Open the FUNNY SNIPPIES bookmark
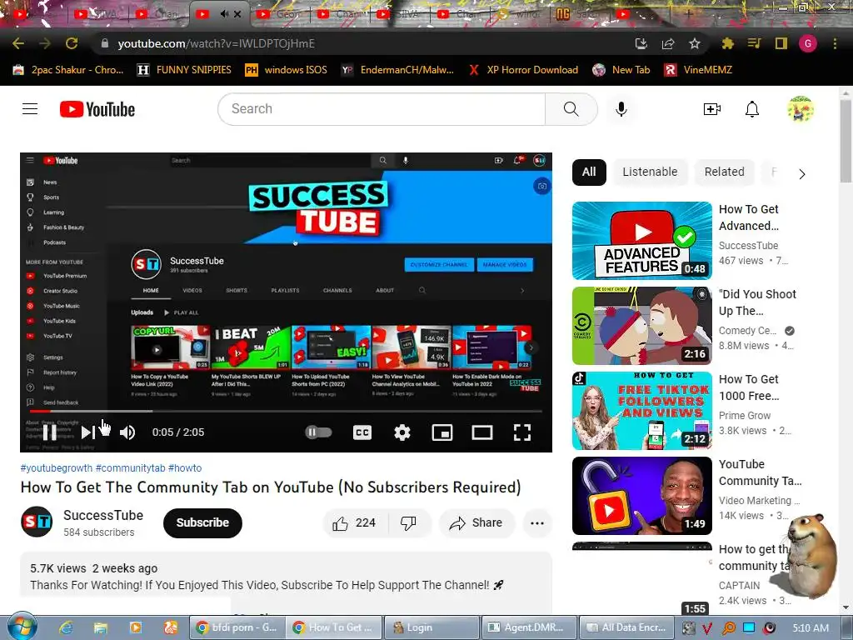Viewport: 853px width, 640px height. pyautogui.click(x=184, y=70)
